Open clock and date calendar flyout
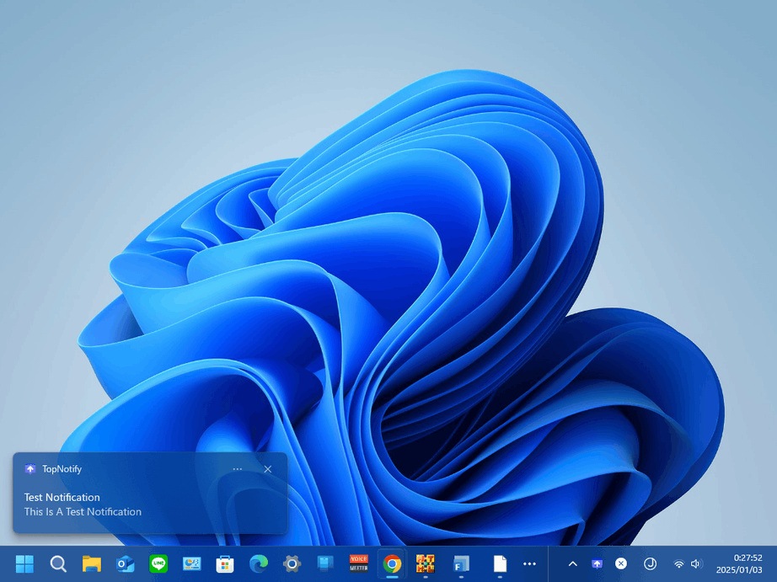The height and width of the screenshot is (582, 777). [x=739, y=563]
